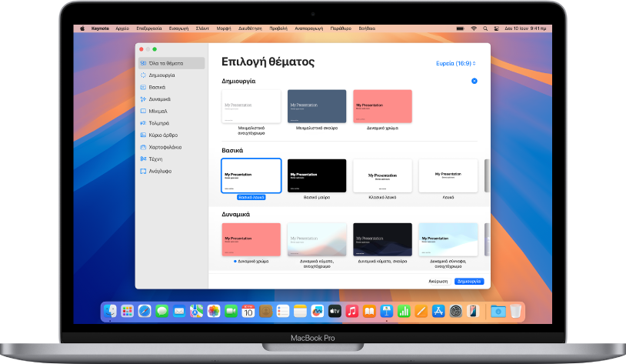Open Finder from the Dock
The width and height of the screenshot is (626, 364).
pyautogui.click(x=110, y=311)
